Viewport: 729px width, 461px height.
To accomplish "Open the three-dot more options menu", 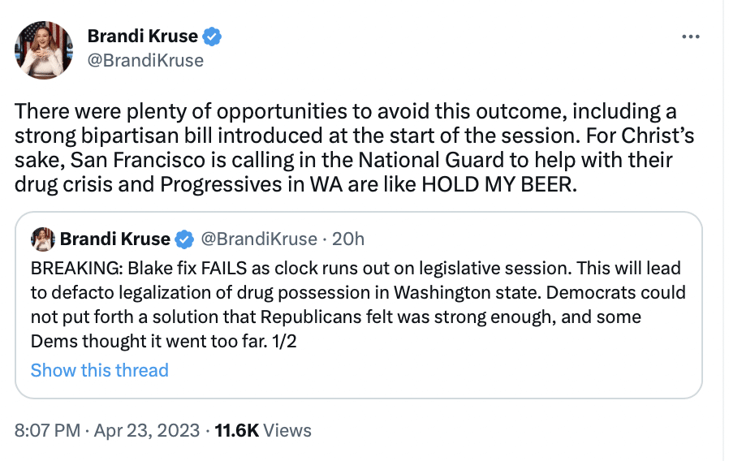I will [690, 37].
